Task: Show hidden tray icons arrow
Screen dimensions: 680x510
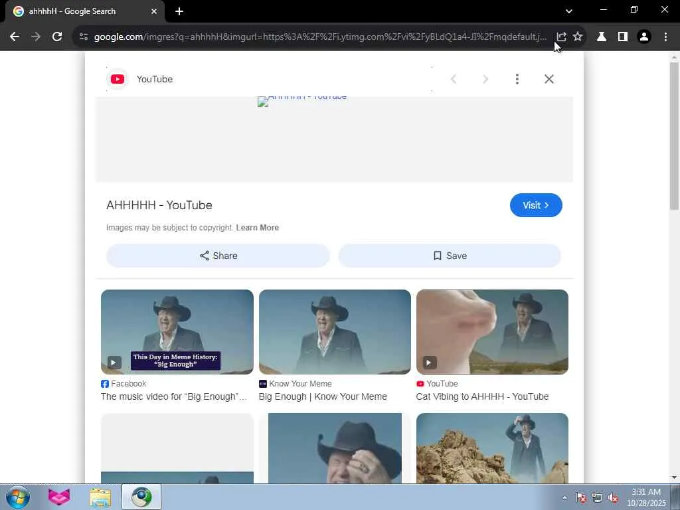Action: tap(564, 497)
